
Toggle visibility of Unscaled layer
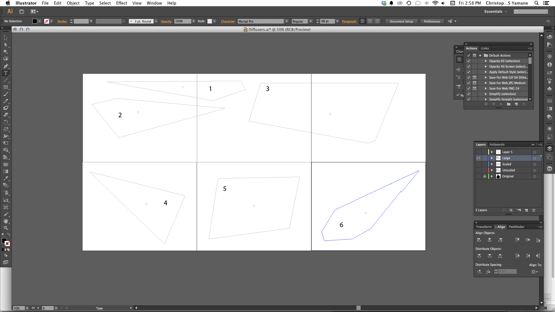coord(478,170)
